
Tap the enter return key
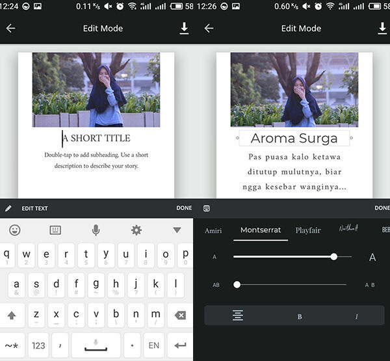pyautogui.click(x=180, y=345)
